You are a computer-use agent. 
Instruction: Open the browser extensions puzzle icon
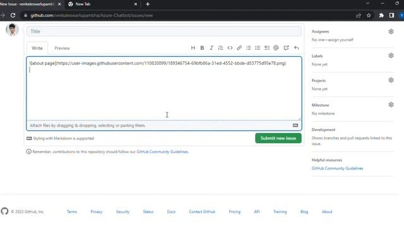pyautogui.click(x=381, y=15)
